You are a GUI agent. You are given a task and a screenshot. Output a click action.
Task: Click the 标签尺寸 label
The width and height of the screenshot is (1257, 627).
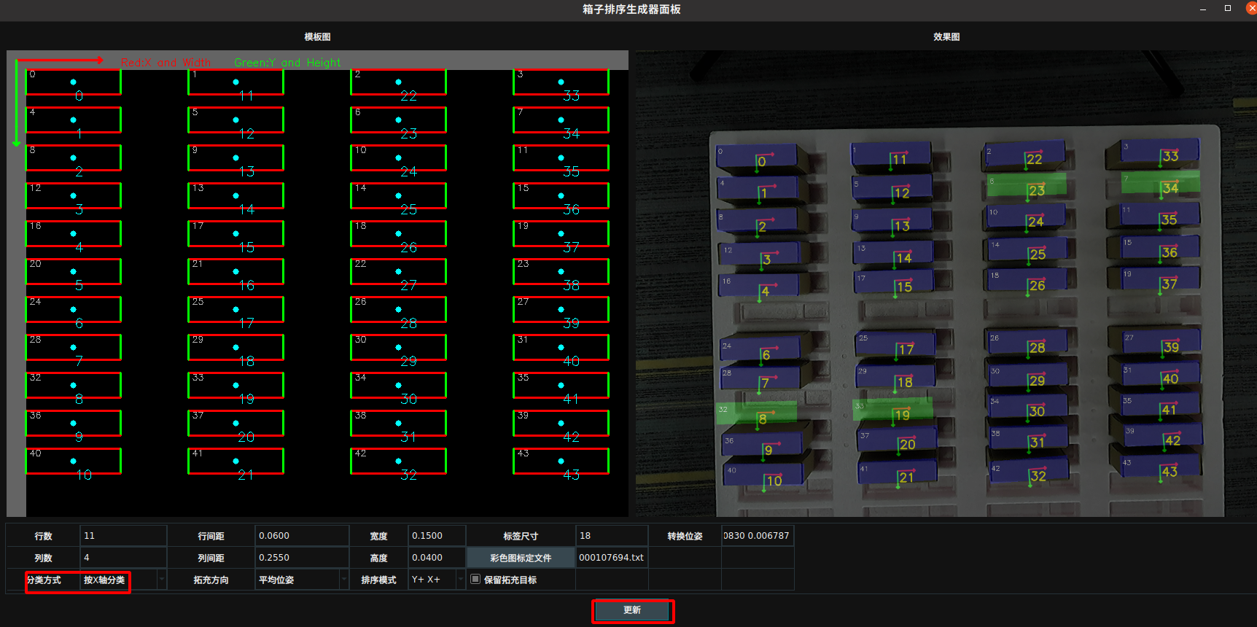(x=521, y=536)
